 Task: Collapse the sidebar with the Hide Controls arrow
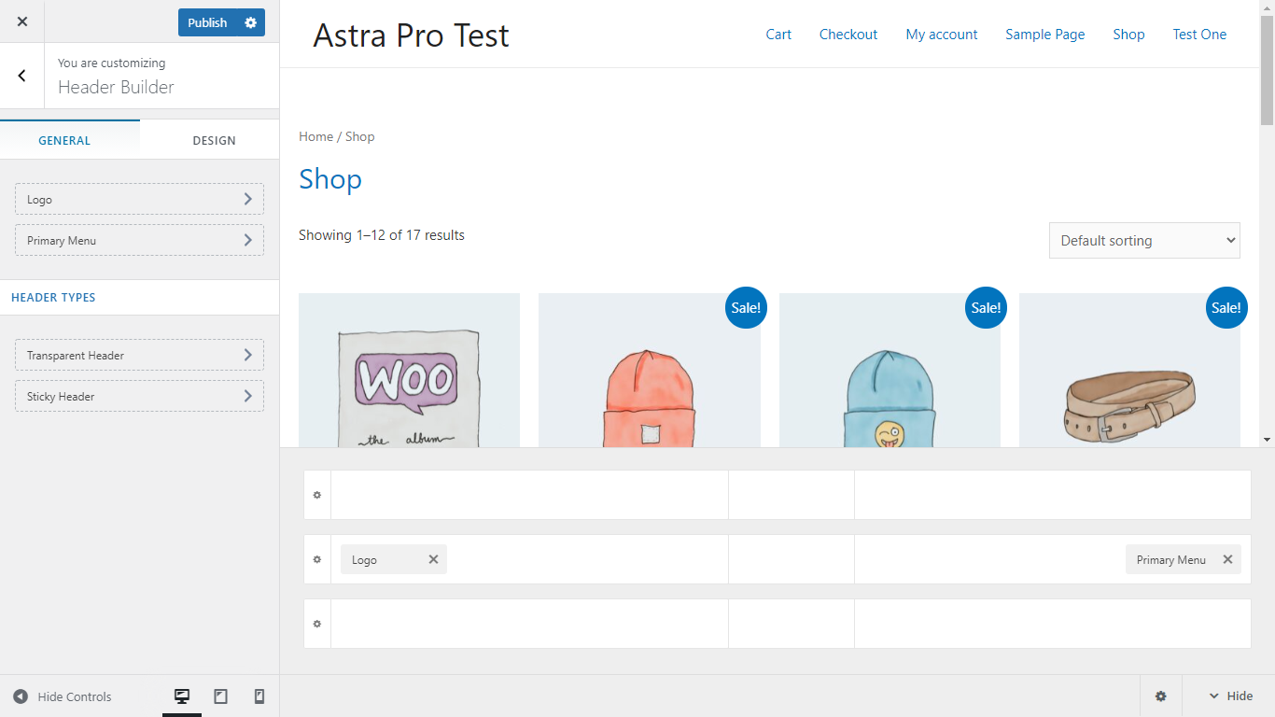pyautogui.click(x=21, y=696)
